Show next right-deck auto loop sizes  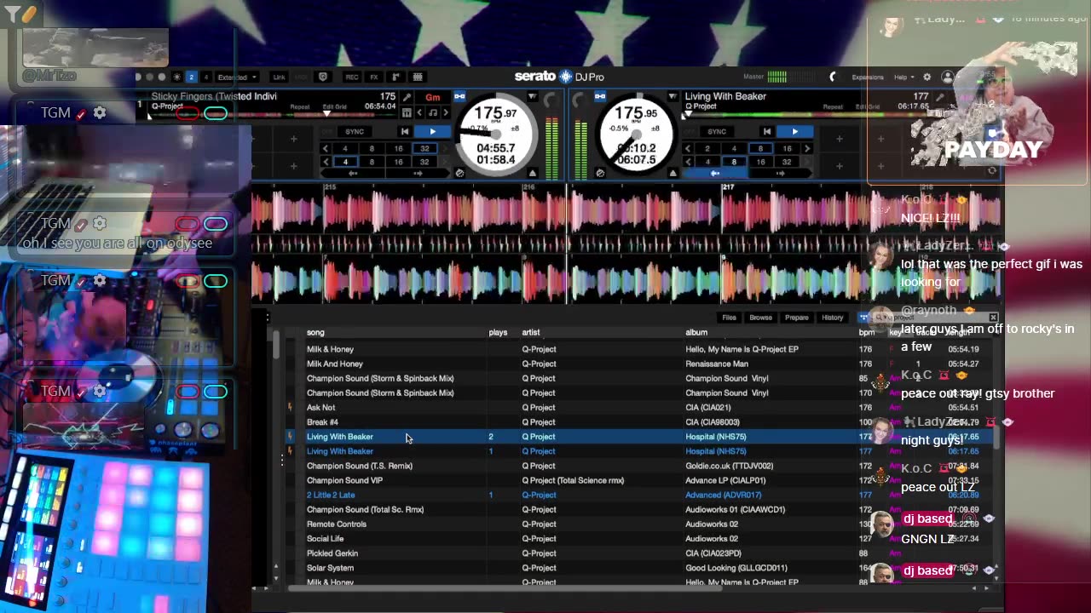pos(807,148)
